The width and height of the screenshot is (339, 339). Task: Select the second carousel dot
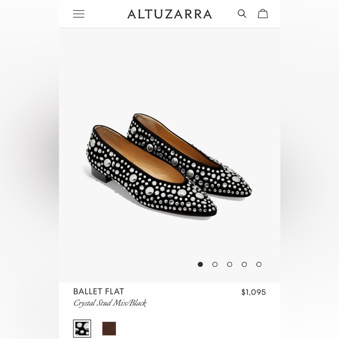[215, 264]
